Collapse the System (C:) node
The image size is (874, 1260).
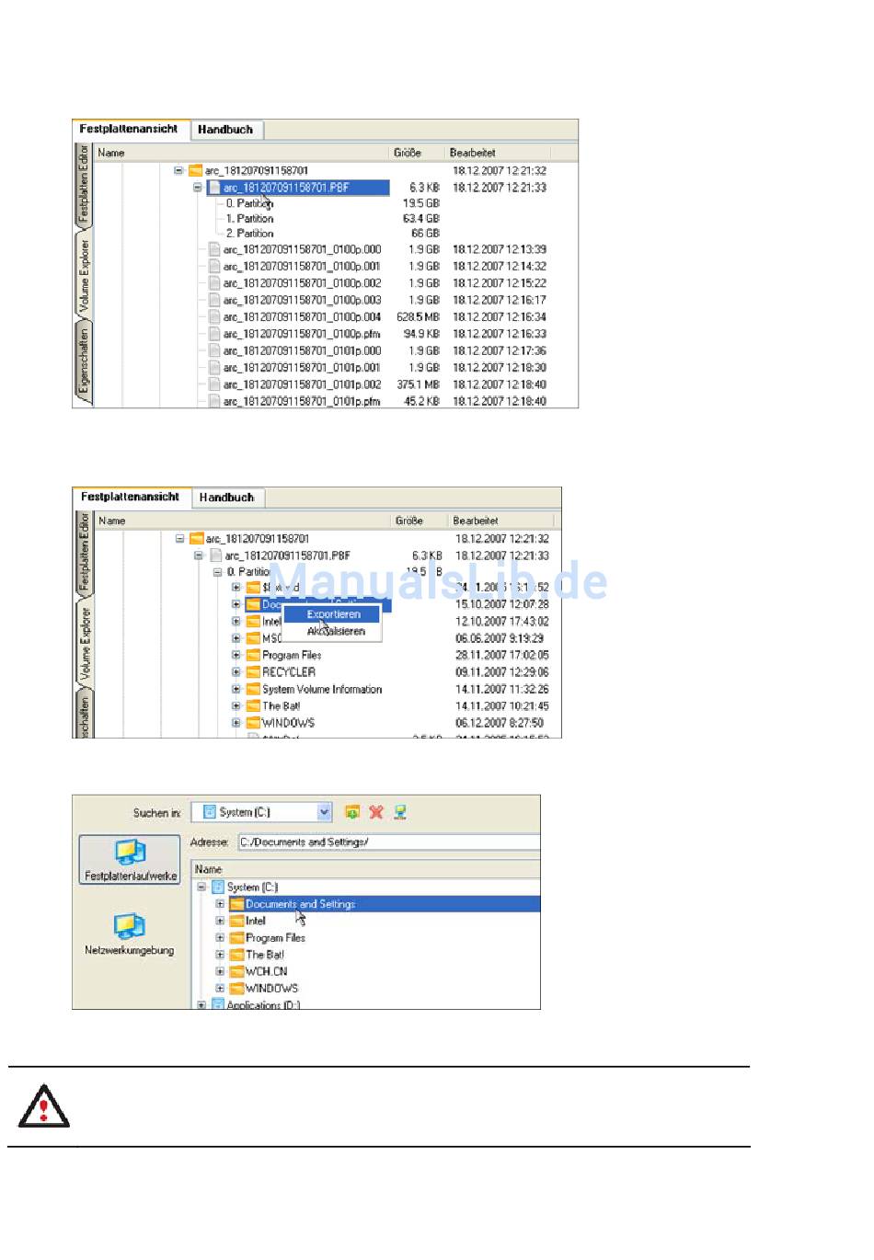pyautogui.click(x=201, y=888)
